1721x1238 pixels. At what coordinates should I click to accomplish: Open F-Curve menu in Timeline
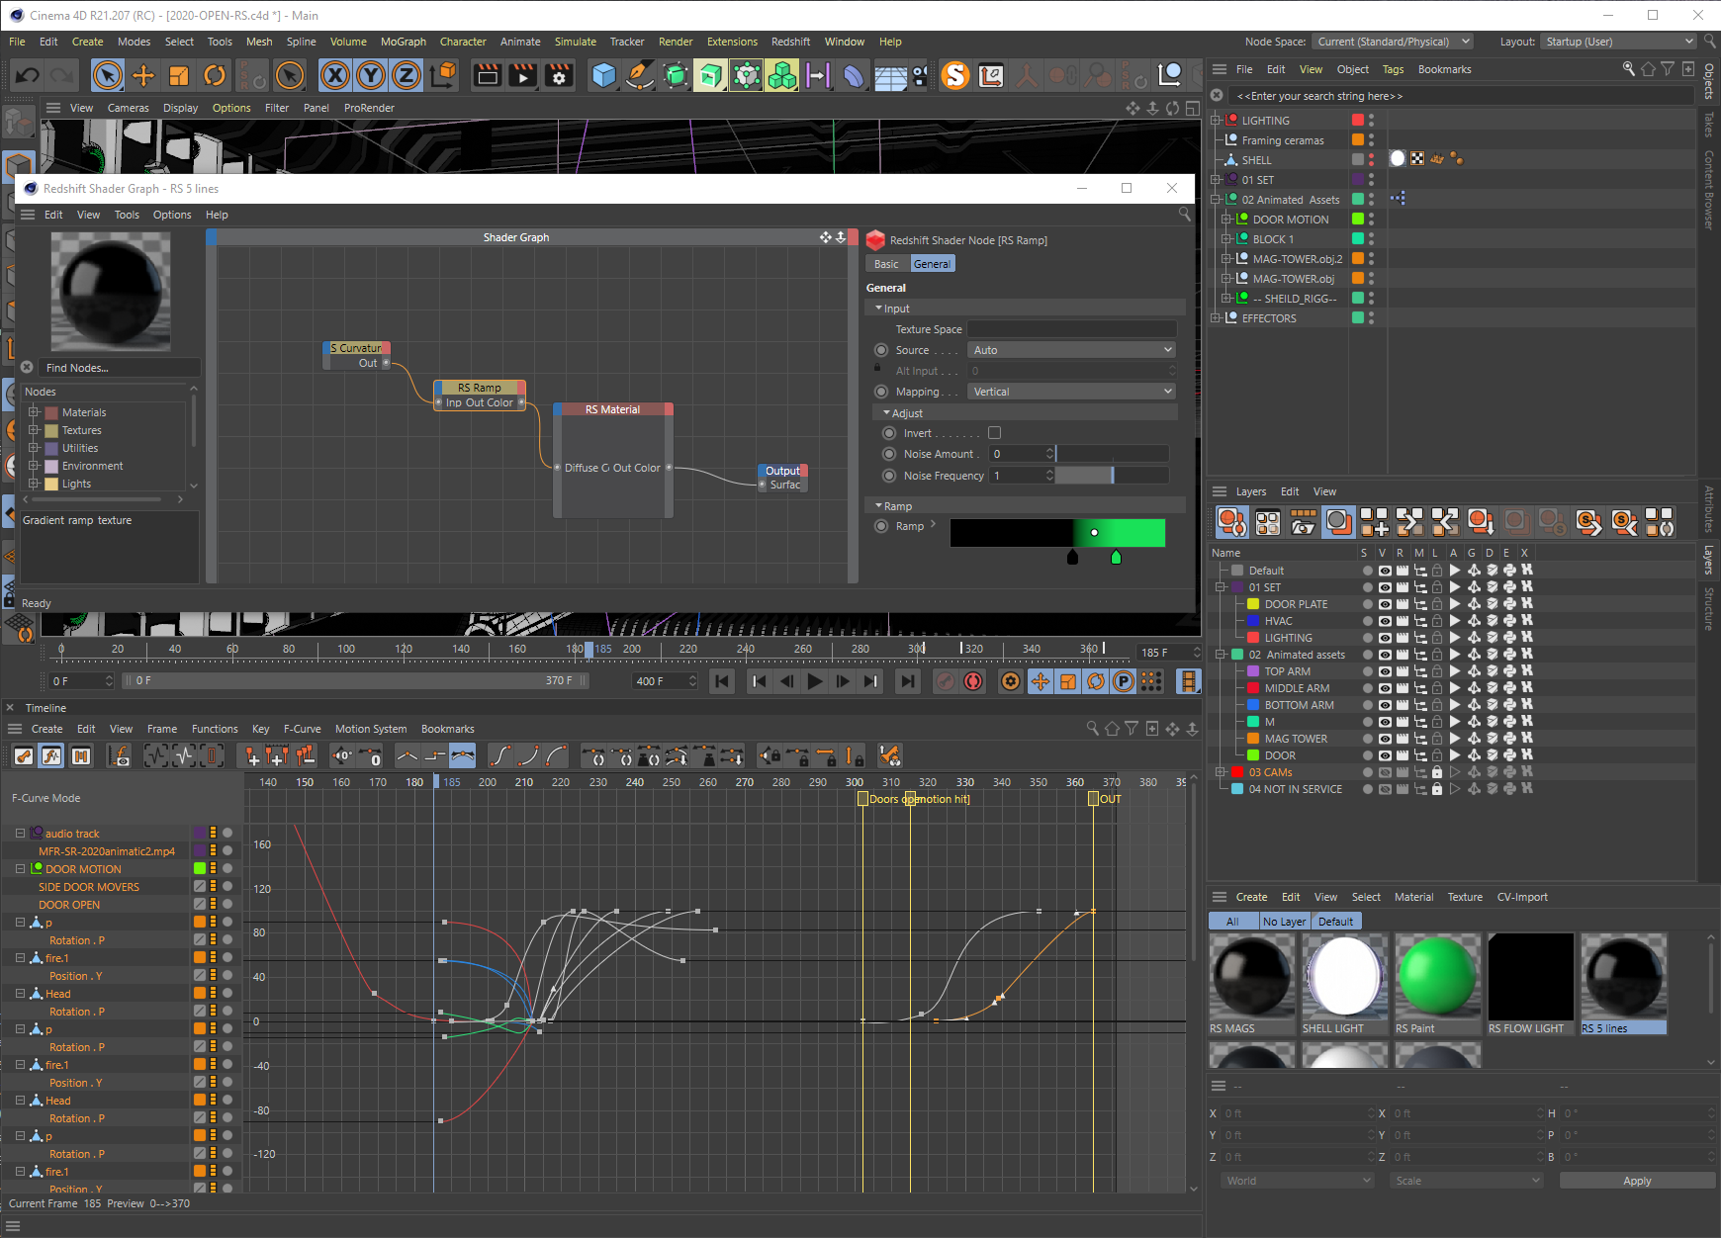[302, 729]
